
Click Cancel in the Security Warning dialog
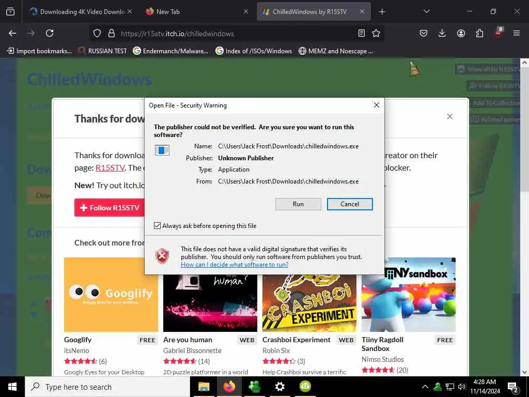click(350, 204)
